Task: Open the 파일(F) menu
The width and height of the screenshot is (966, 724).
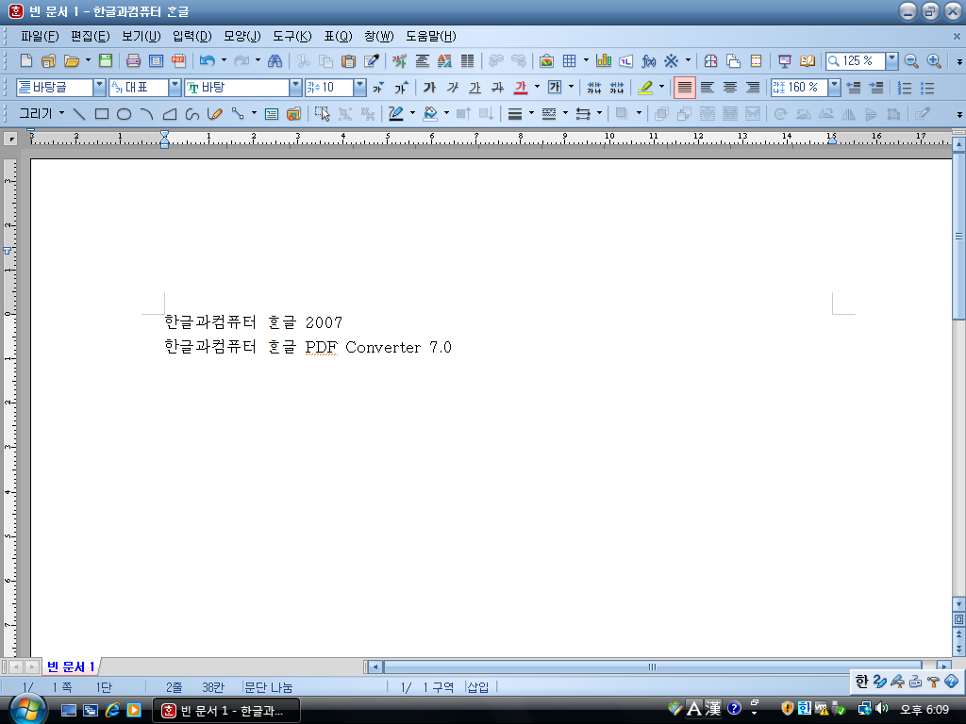Action: [40, 37]
